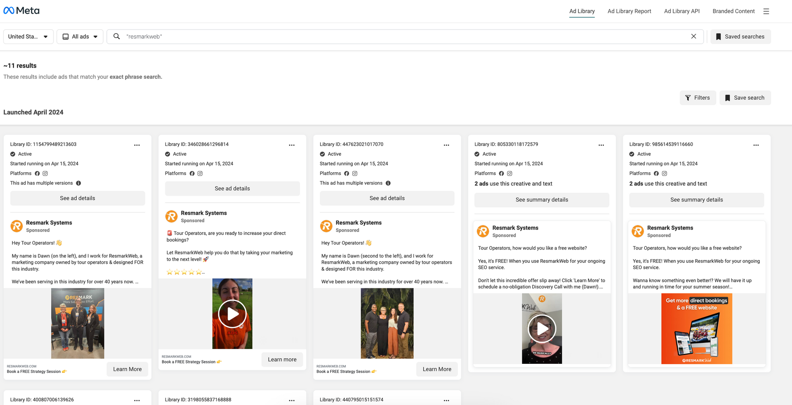Viewport: 792px width, 405px height.
Task: Click Resmark Systems avatar in ad 805330118172579
Action: [x=483, y=231]
